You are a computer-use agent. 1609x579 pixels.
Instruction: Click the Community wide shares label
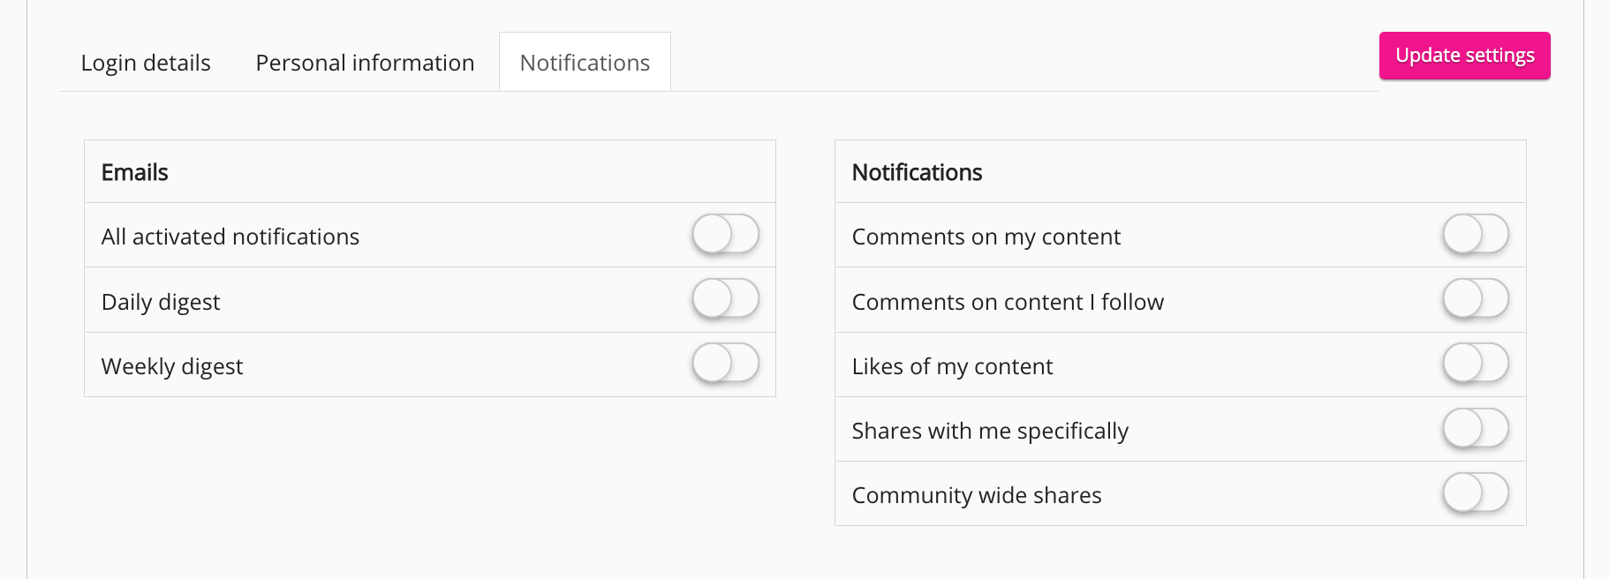tap(977, 495)
